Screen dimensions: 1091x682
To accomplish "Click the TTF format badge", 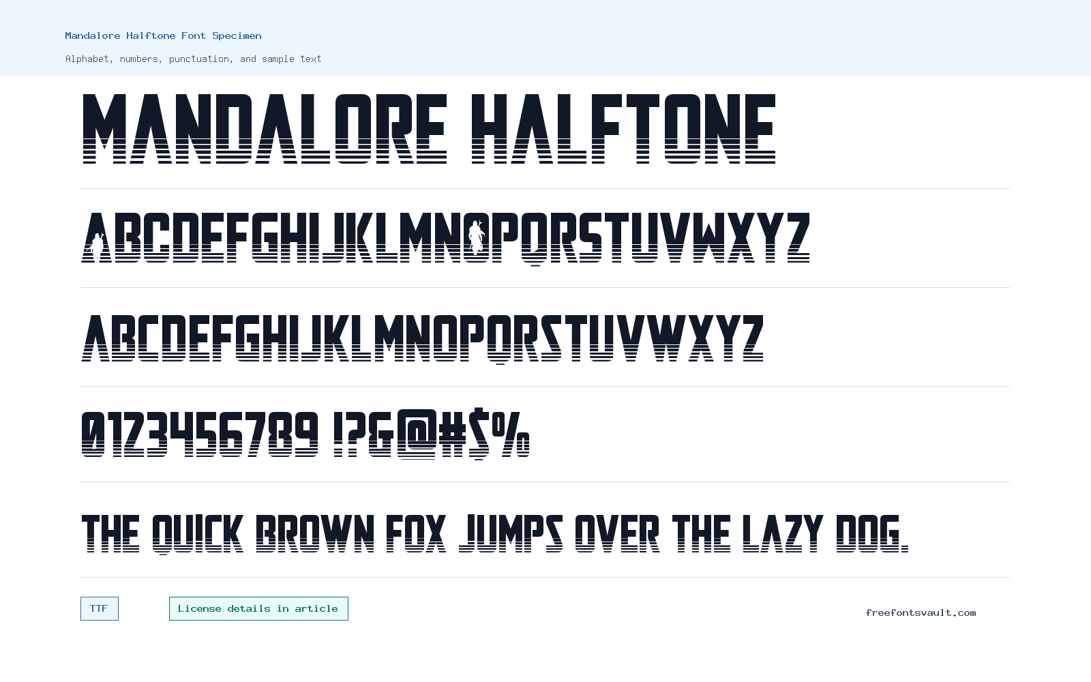I will 100,608.
